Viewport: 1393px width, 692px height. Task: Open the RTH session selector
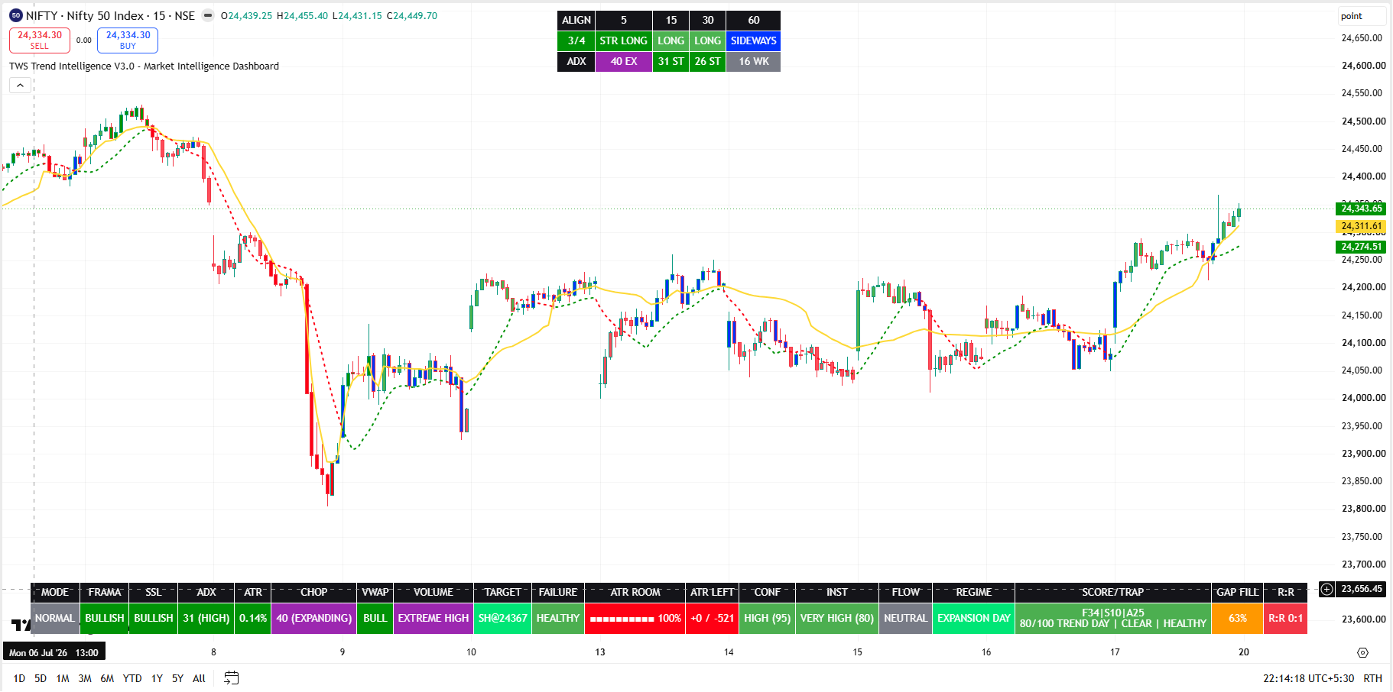[x=1373, y=678]
